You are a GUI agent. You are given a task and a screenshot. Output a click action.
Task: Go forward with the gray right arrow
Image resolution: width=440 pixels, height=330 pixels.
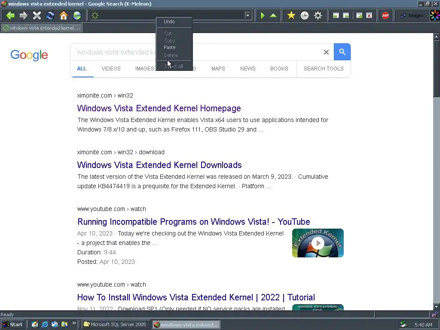23,15
